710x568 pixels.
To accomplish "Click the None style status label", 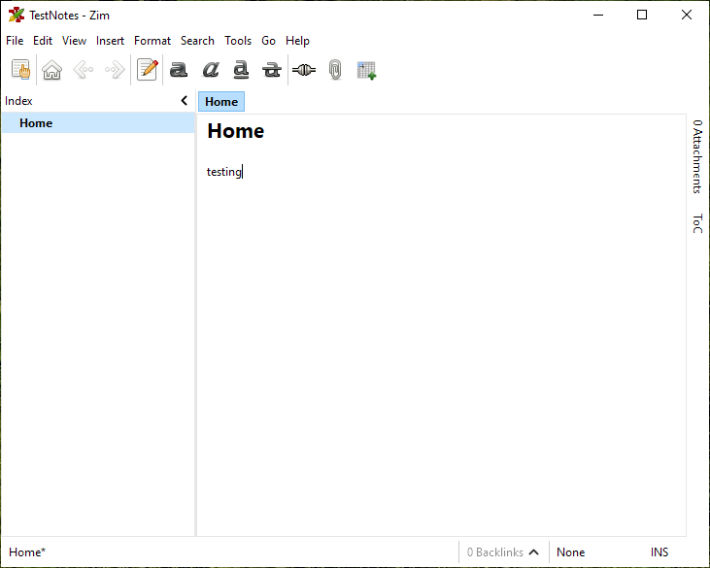I will [570, 552].
